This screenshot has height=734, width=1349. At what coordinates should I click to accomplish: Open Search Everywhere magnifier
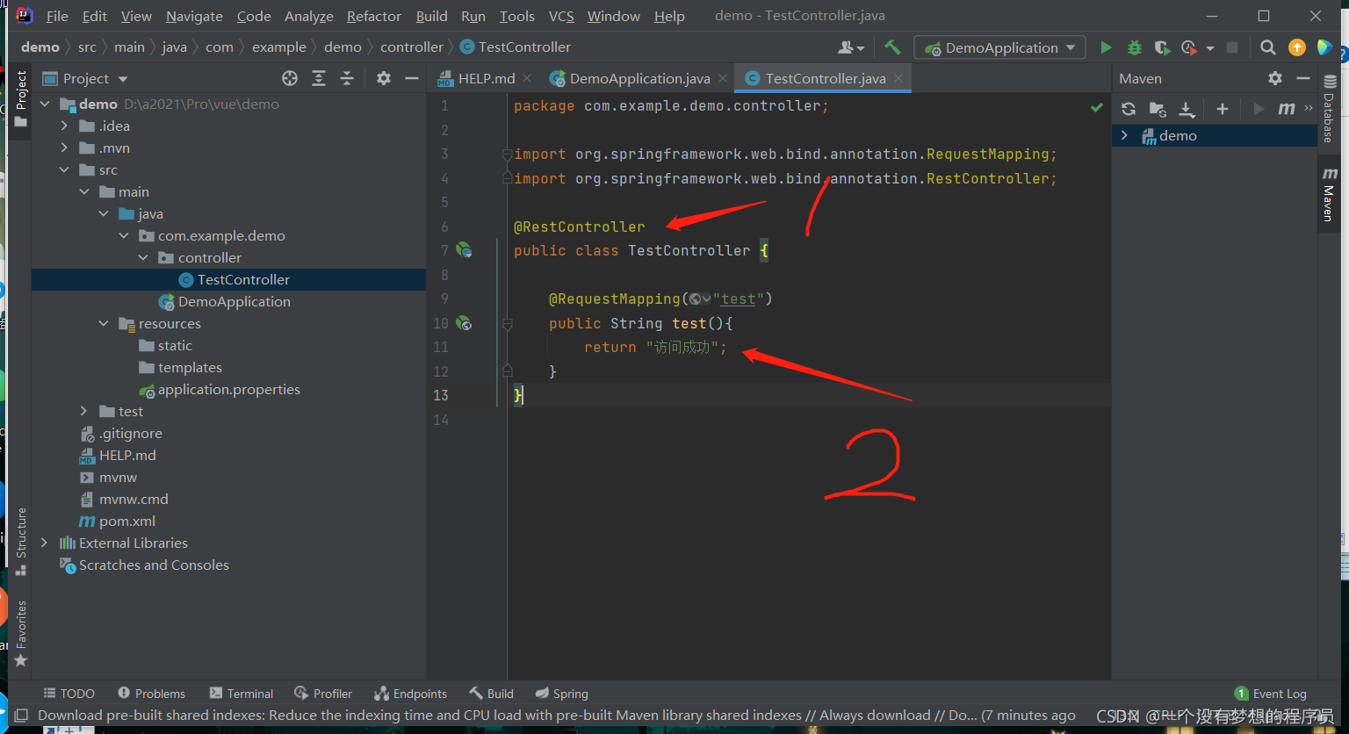1267,47
